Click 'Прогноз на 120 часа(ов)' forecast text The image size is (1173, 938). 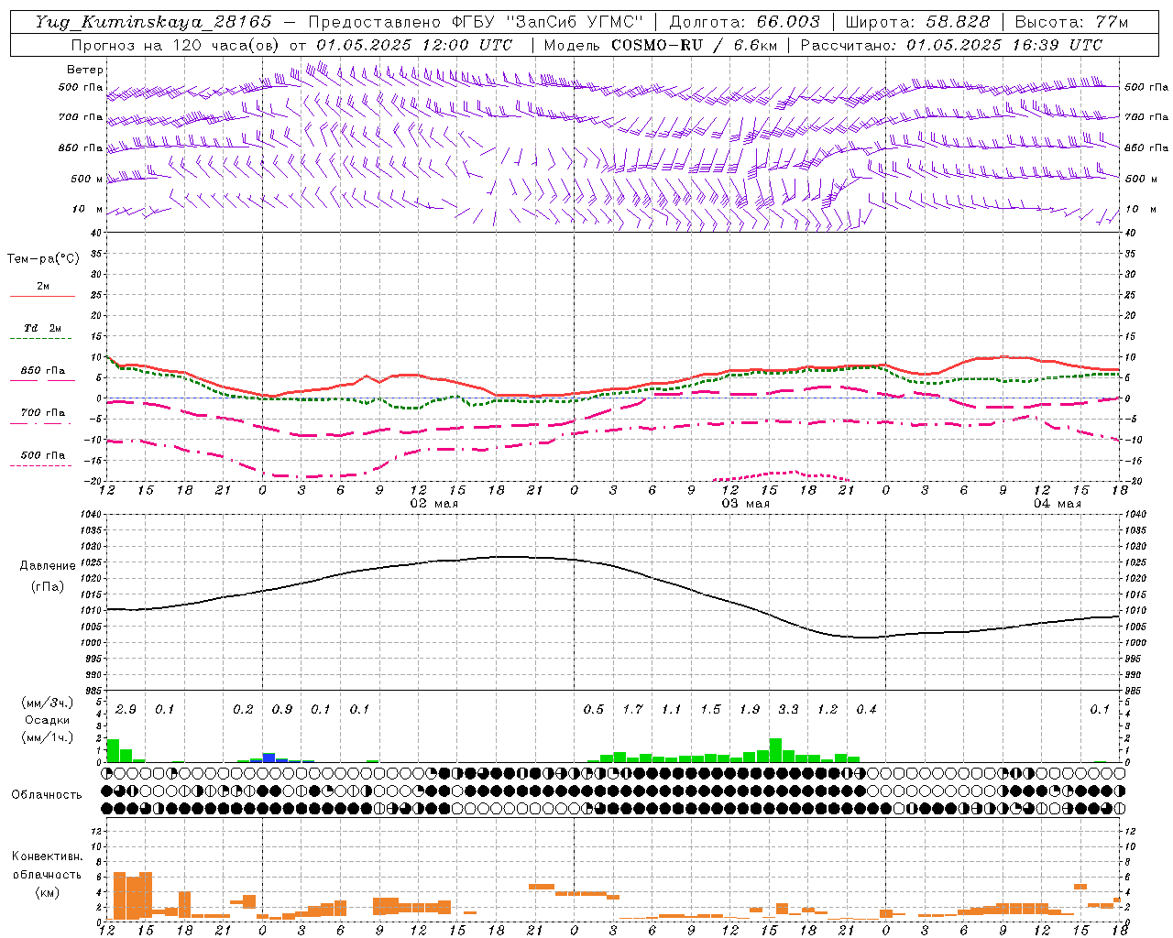point(175,45)
